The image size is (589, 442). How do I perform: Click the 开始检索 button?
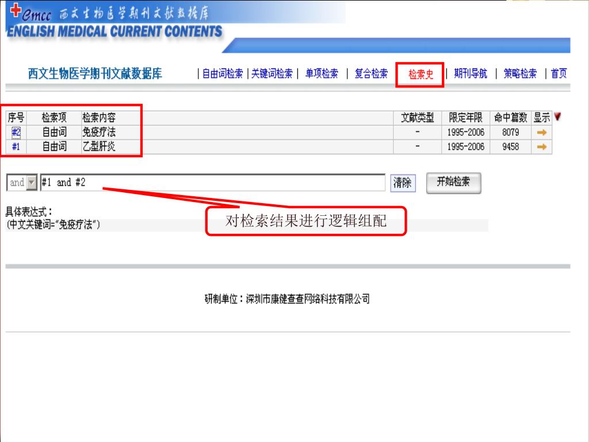coord(453,182)
